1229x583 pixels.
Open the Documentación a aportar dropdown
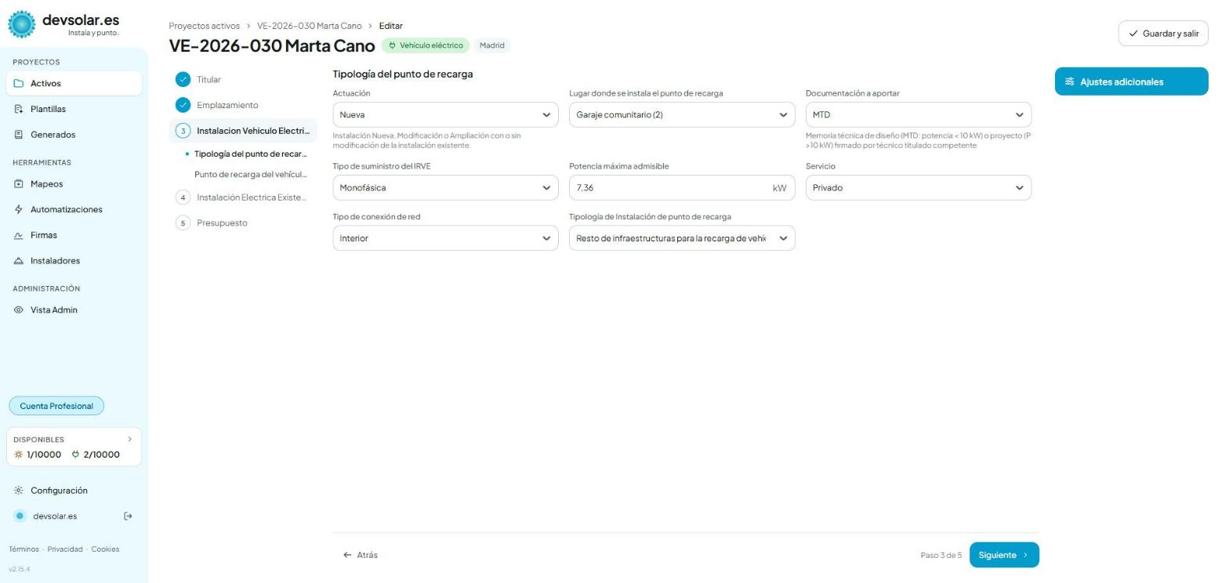click(919, 114)
